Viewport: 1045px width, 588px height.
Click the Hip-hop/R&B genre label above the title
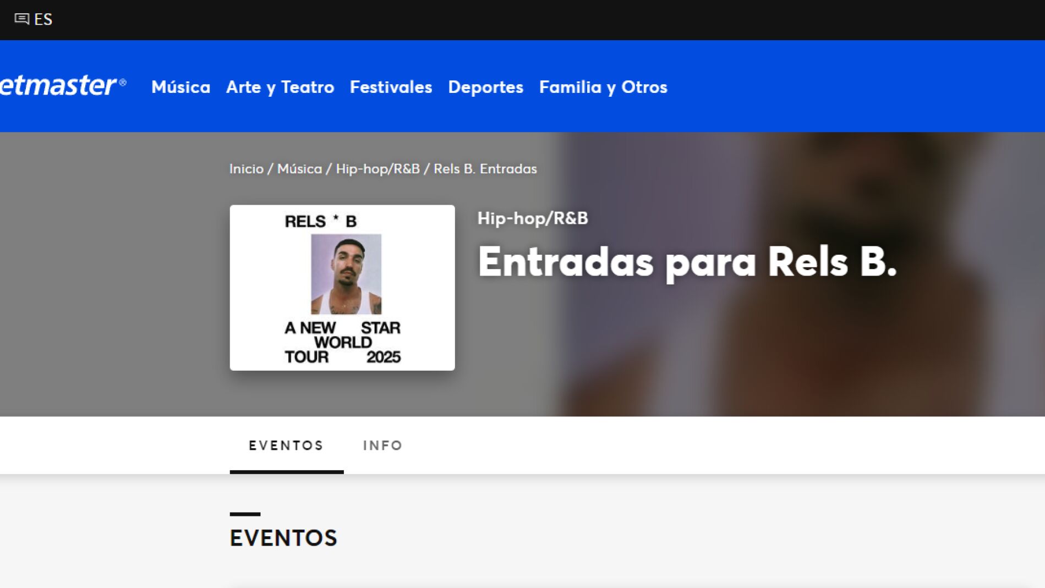pos(532,218)
